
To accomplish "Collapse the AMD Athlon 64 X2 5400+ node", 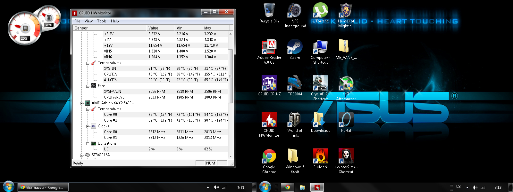I will click(x=82, y=103).
